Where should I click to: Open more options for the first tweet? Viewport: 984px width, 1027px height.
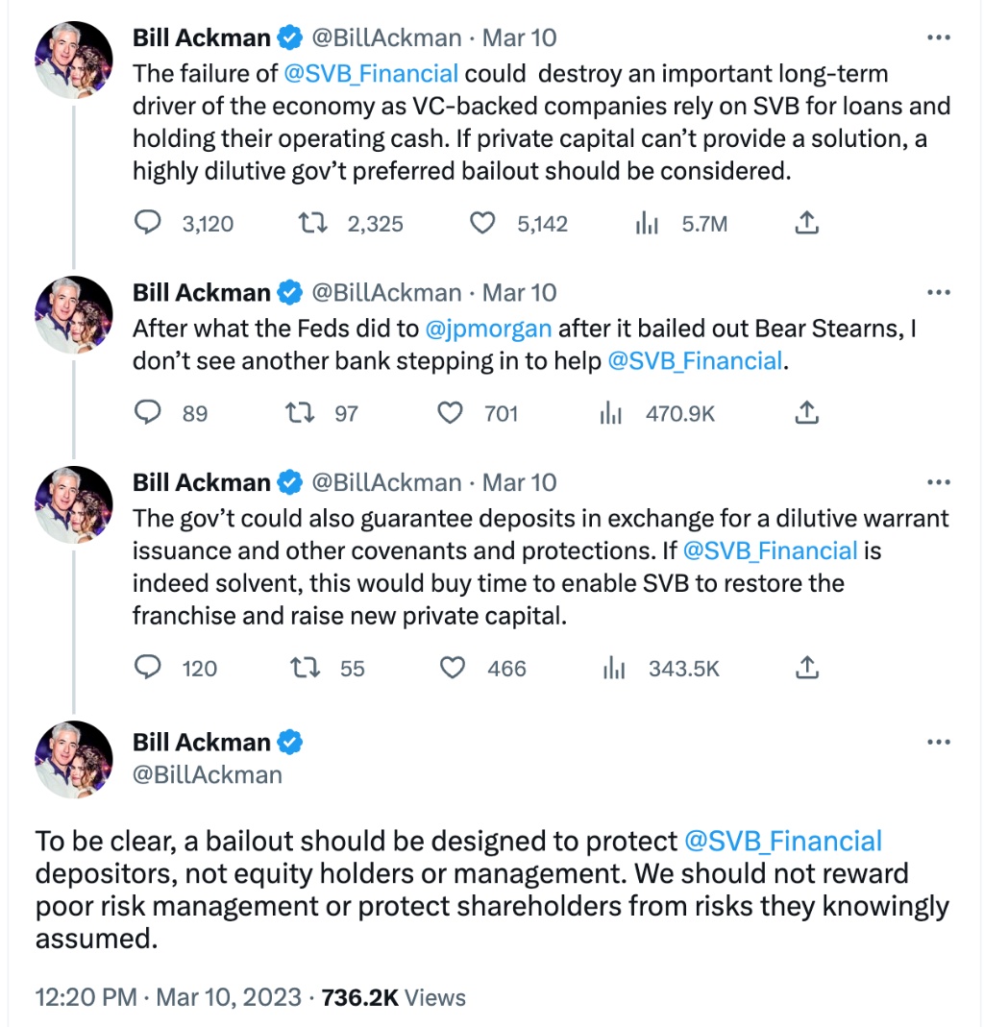pyautogui.click(x=938, y=38)
